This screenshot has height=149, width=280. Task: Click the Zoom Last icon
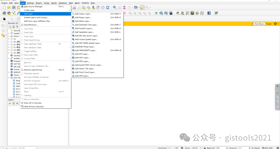[x=74, y=8]
